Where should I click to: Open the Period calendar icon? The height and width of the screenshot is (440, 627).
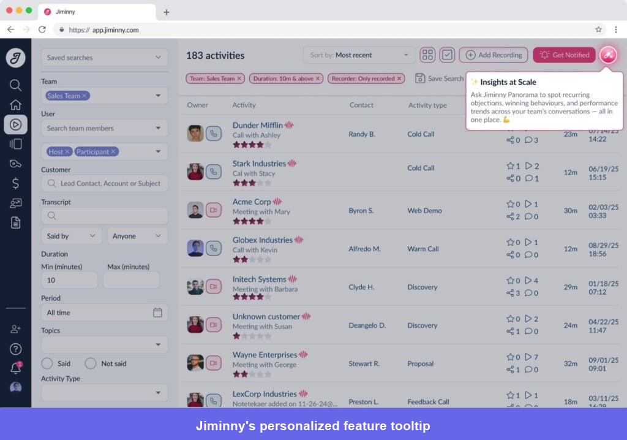point(157,313)
